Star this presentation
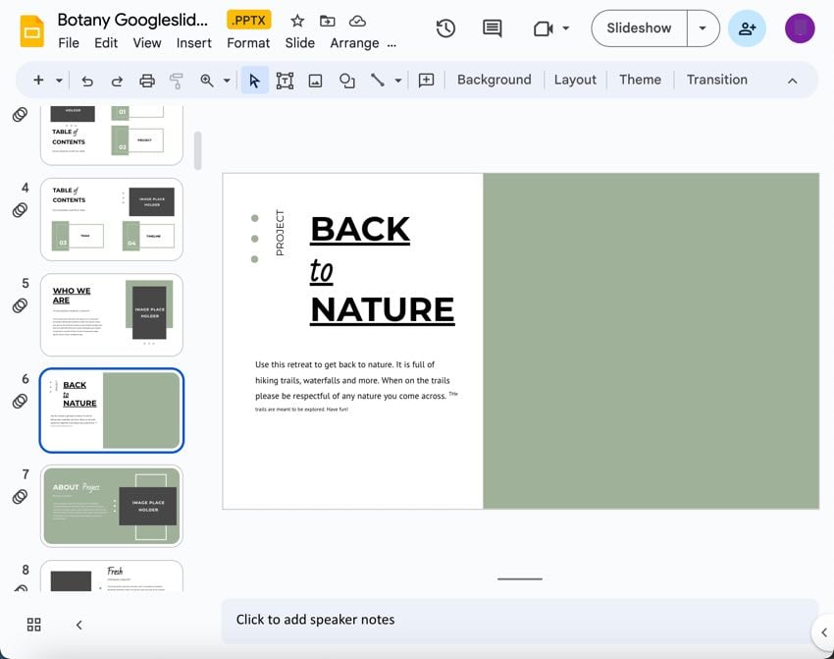The width and height of the screenshot is (834, 659). (x=297, y=21)
